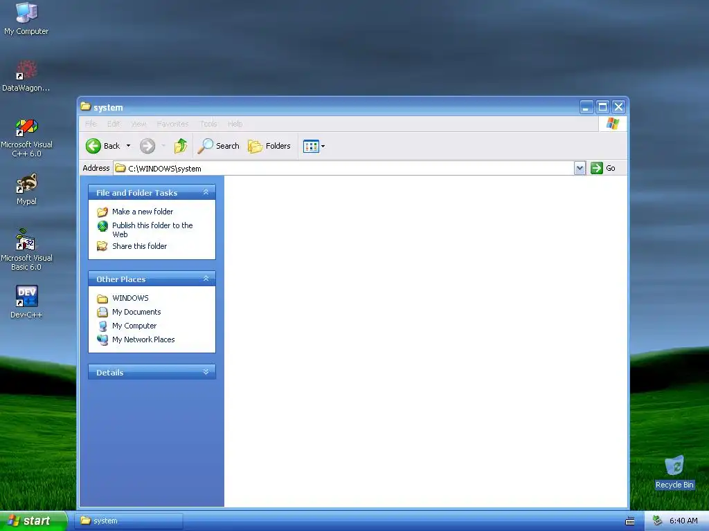Screen dimensions: 709x531
Task: Click the address bar path field
Action: [343, 169]
